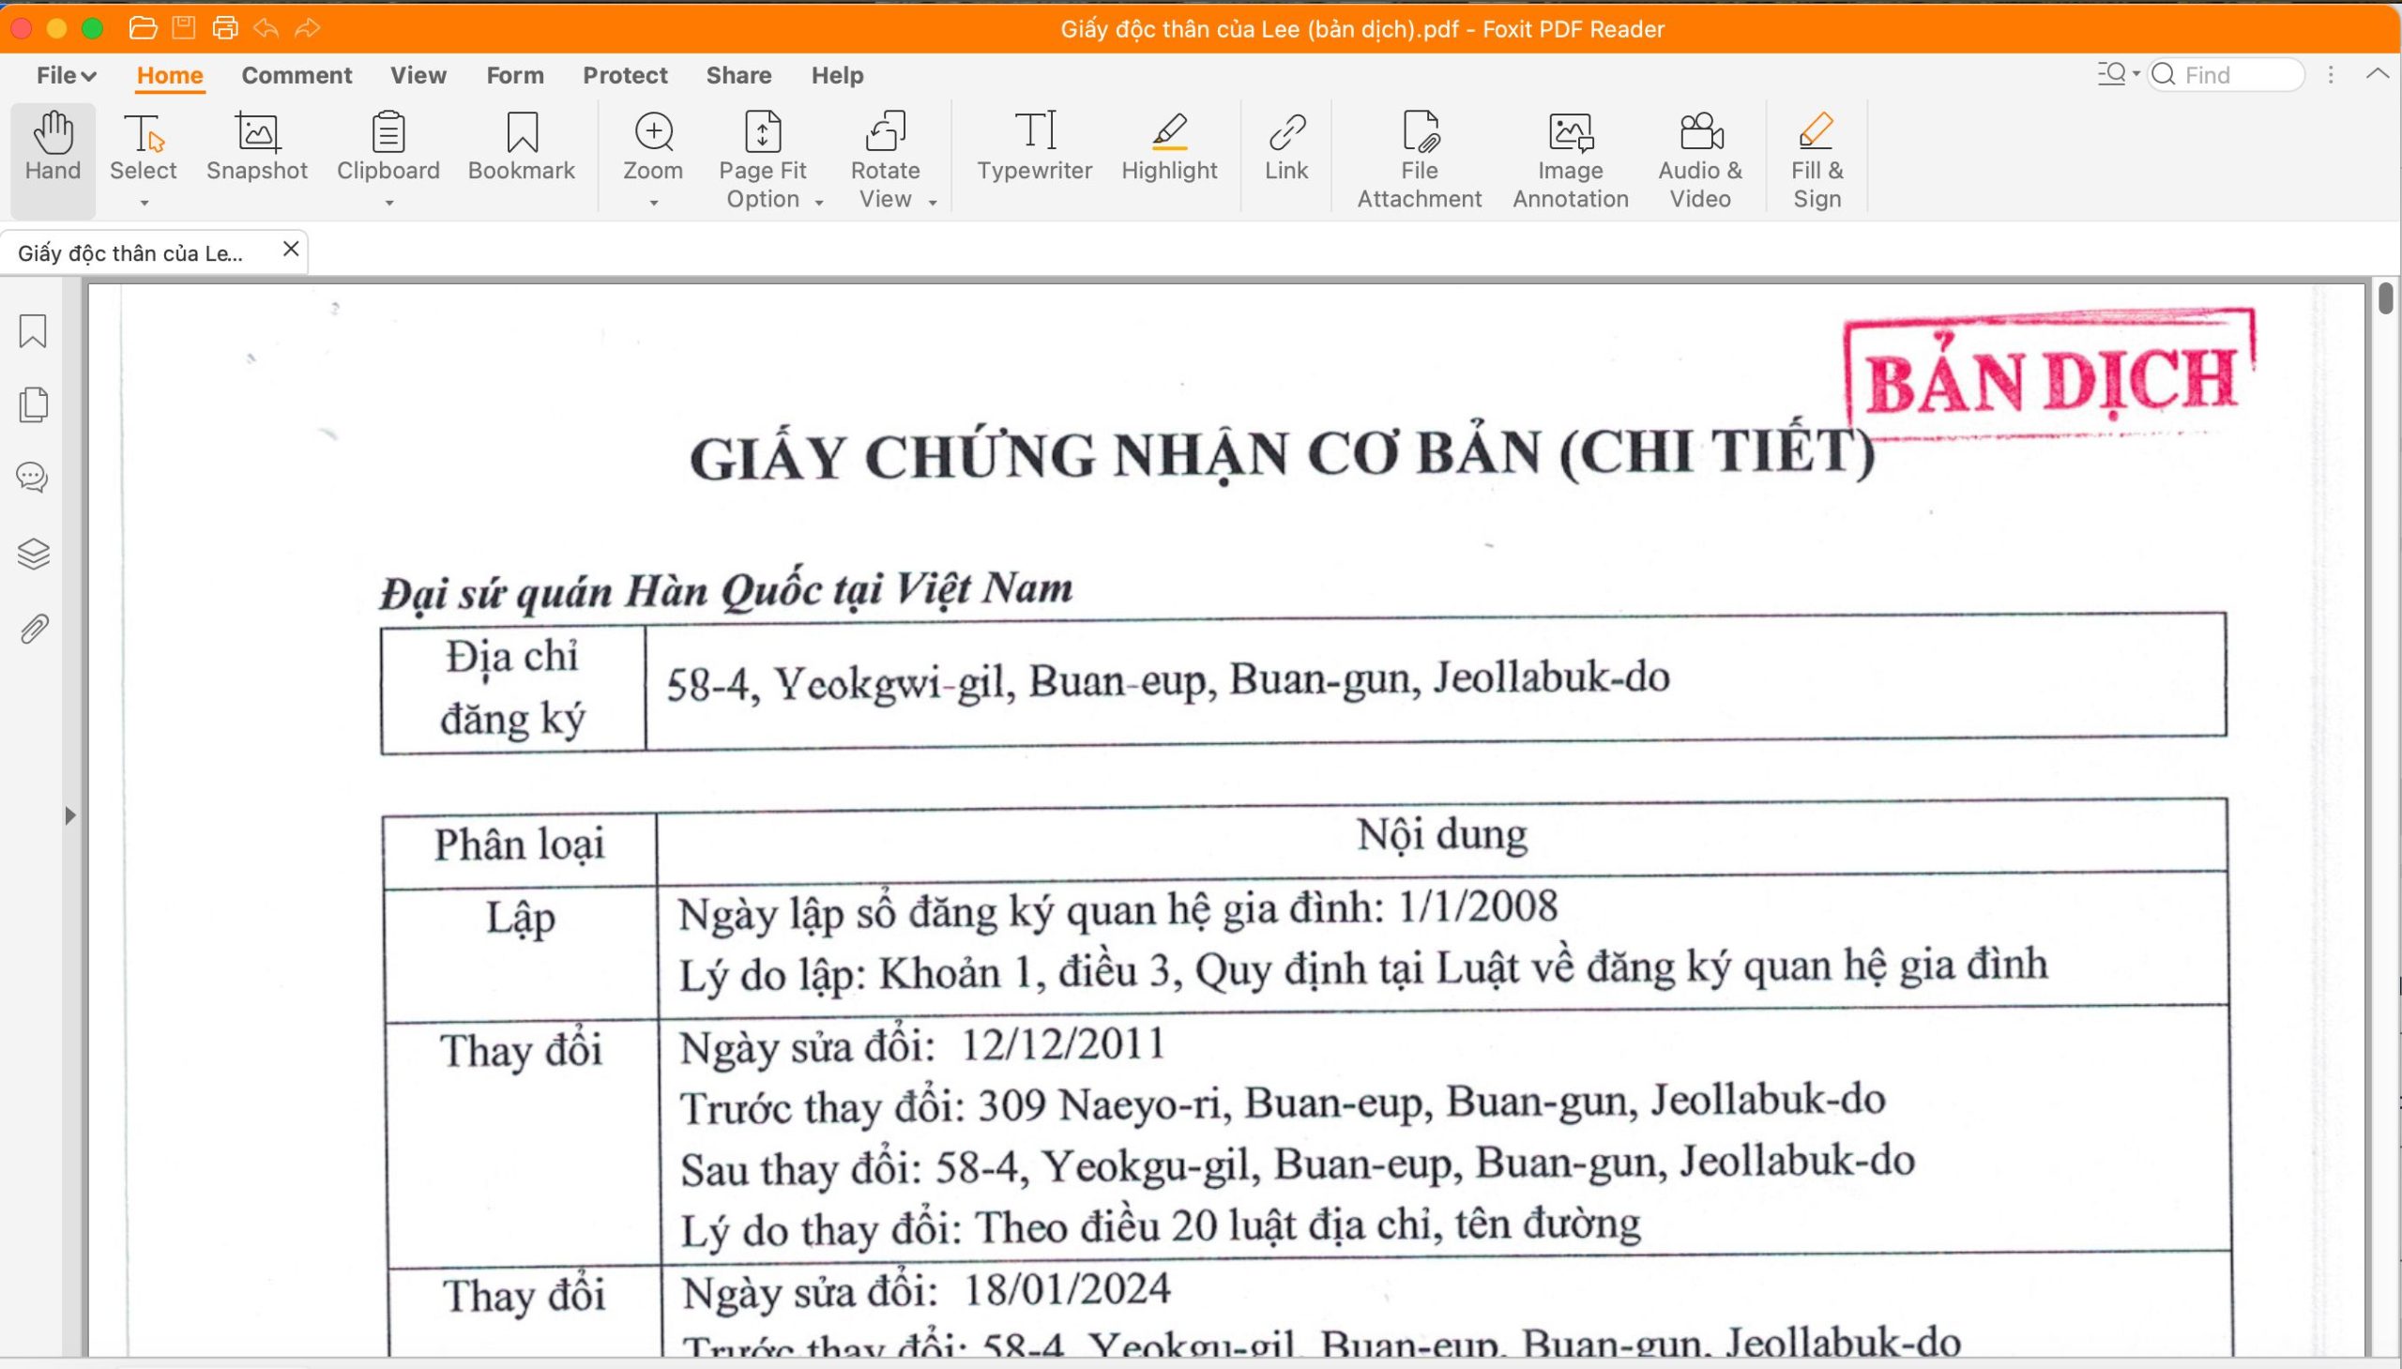Image resolution: width=2402 pixels, height=1369 pixels.
Task: Choose Image Annotation tool
Action: click(x=1570, y=160)
